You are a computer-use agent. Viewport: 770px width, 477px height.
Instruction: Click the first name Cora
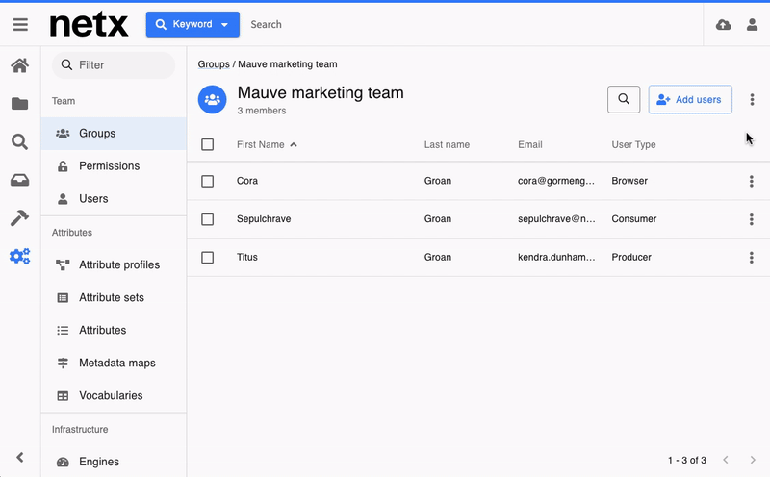(247, 181)
